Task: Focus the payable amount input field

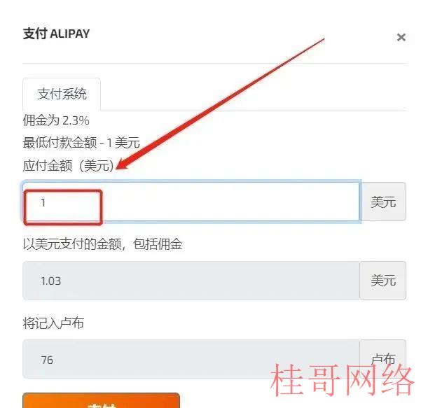Action: point(191,202)
